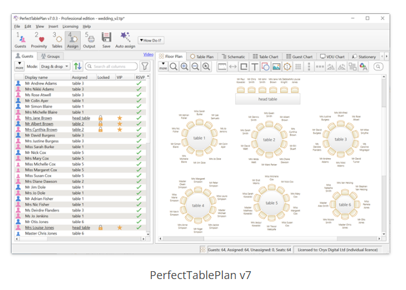Click the horizontal three-dot distribute icon
This screenshot has height=290, width=406.
tap(320, 67)
